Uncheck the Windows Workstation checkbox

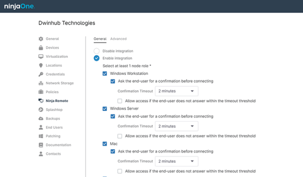pyautogui.click(x=105, y=74)
